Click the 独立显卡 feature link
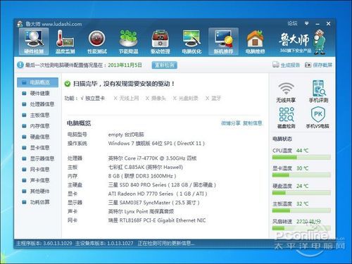This screenshot has width=352, height=264. (95, 98)
